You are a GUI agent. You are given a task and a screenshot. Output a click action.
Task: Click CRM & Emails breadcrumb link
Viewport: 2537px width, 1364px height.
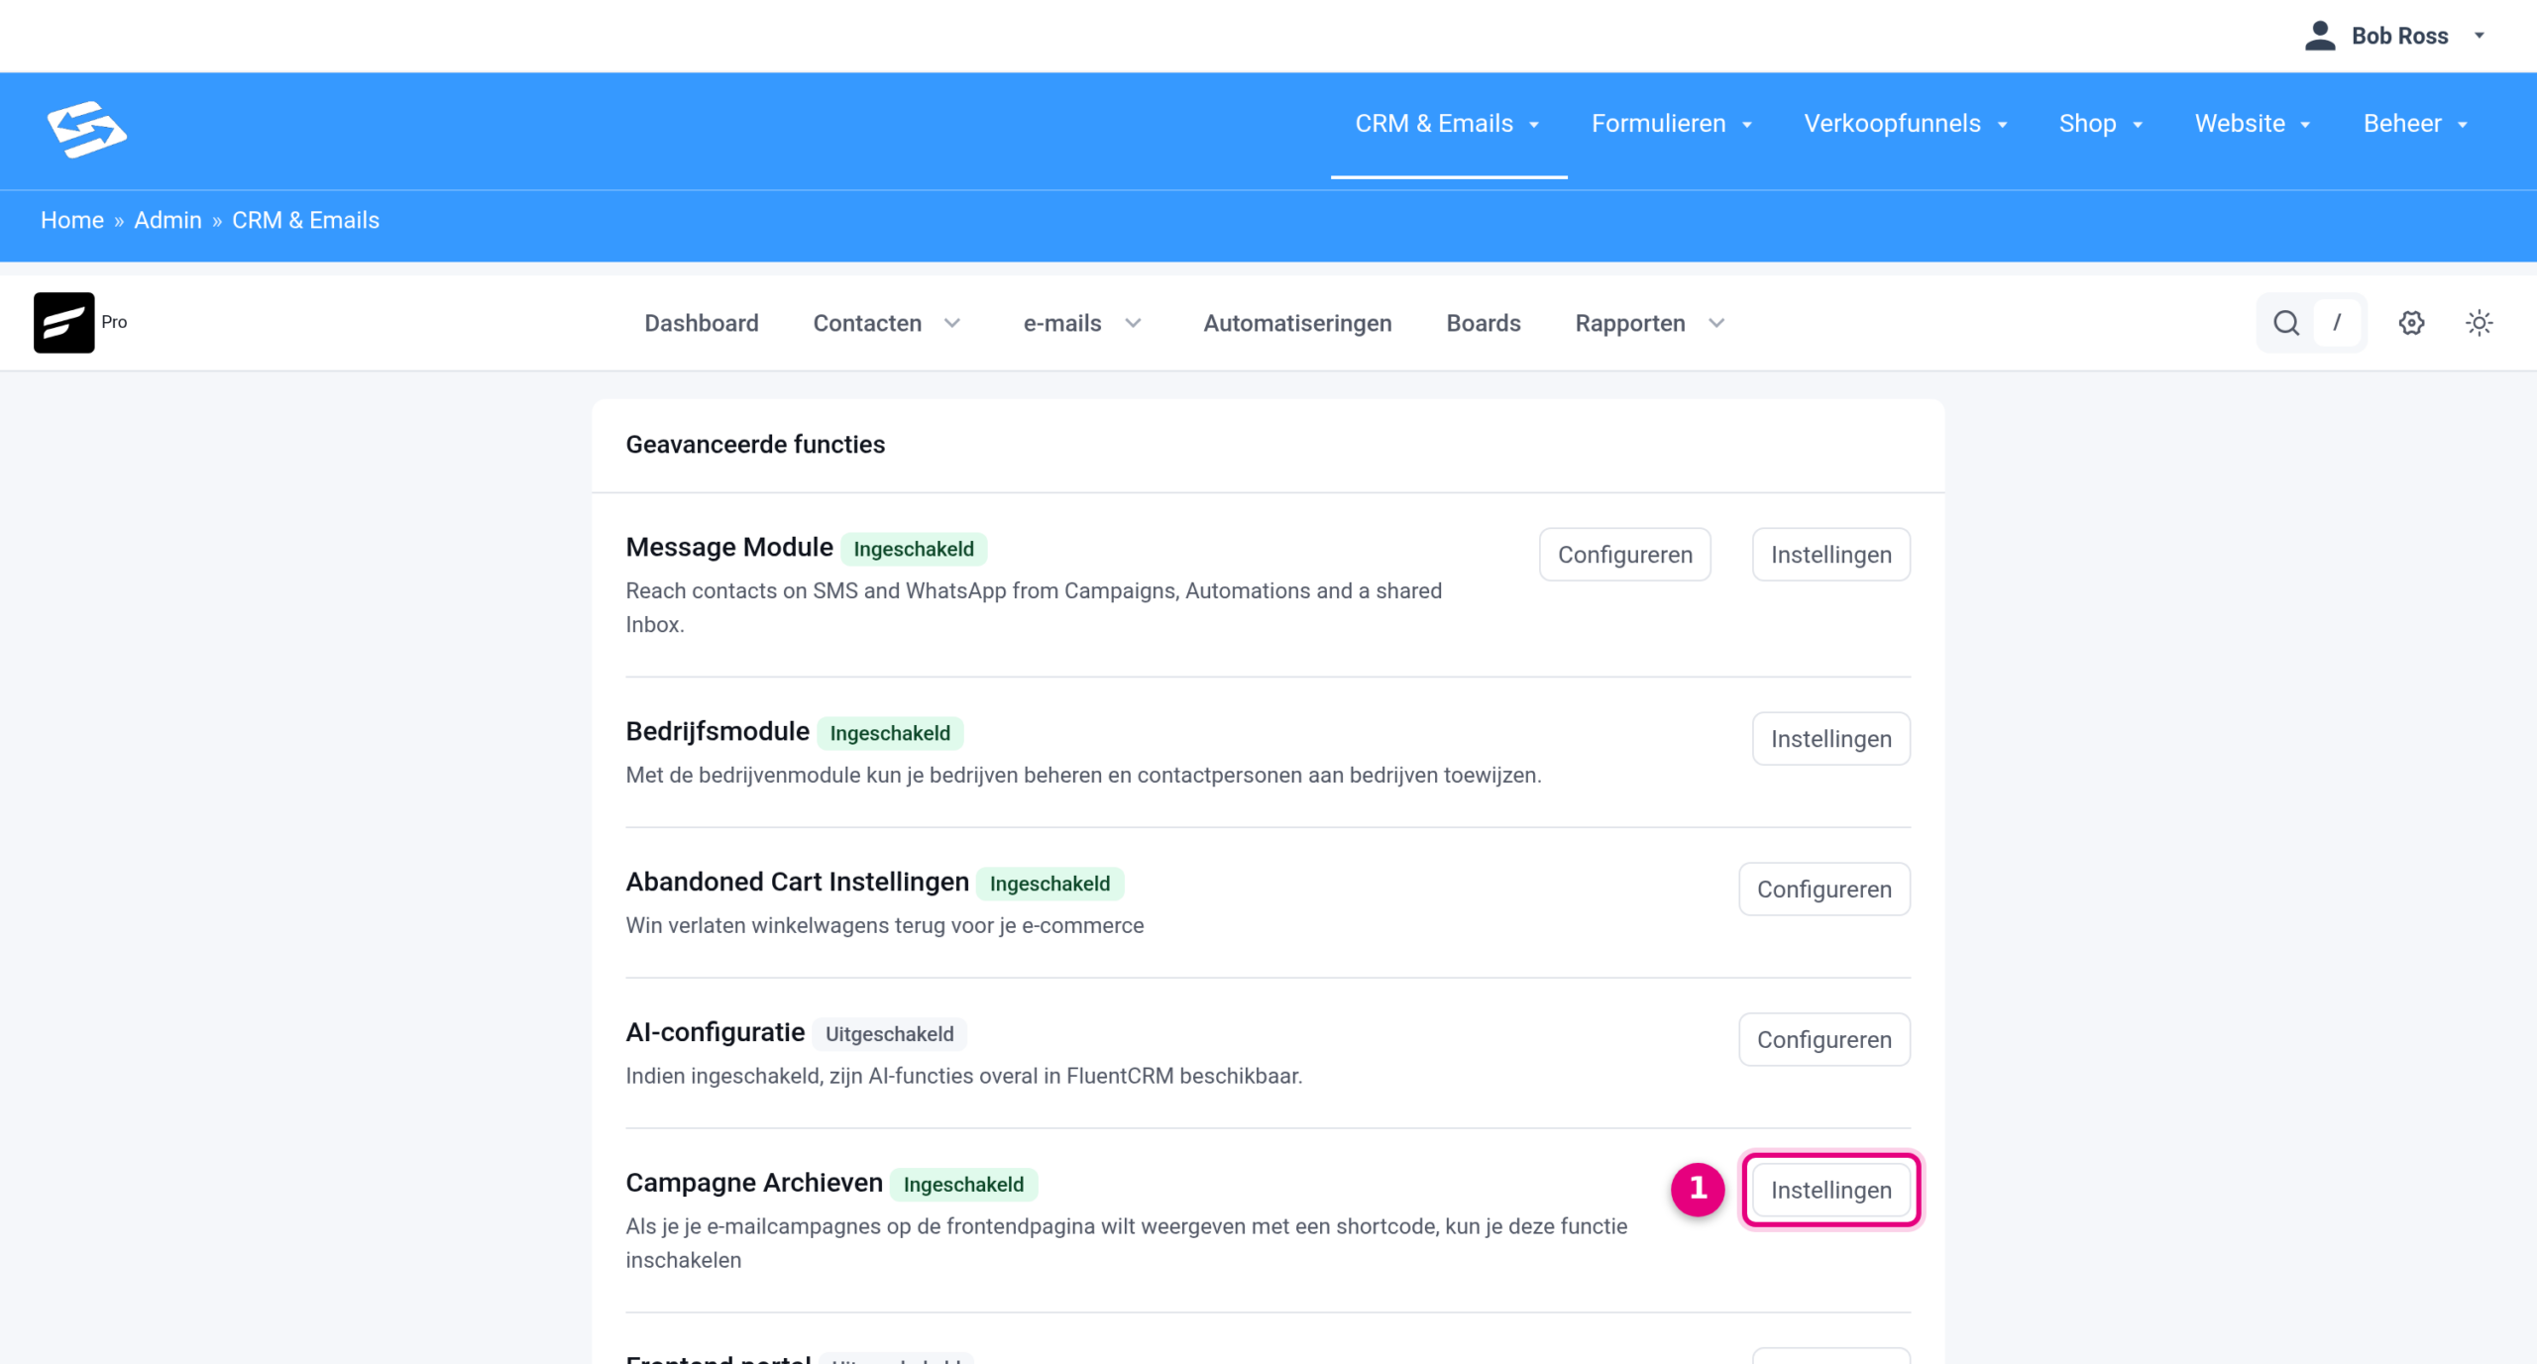pos(305,220)
